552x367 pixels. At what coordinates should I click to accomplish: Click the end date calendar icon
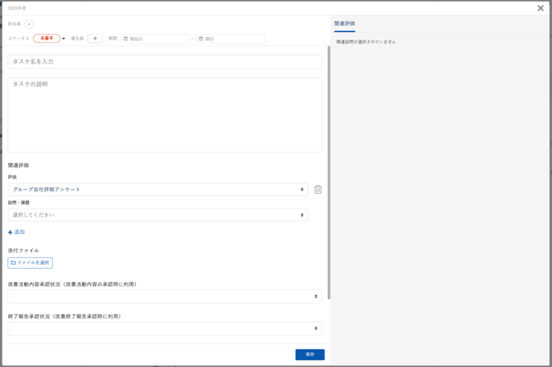201,39
